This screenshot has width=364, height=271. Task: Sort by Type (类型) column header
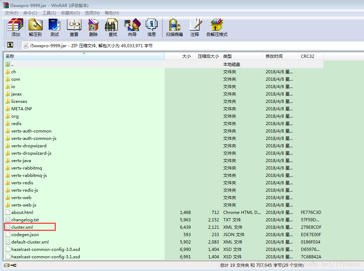click(x=242, y=56)
